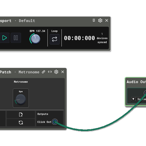Close the Transport Default panel

(x=107, y=20)
